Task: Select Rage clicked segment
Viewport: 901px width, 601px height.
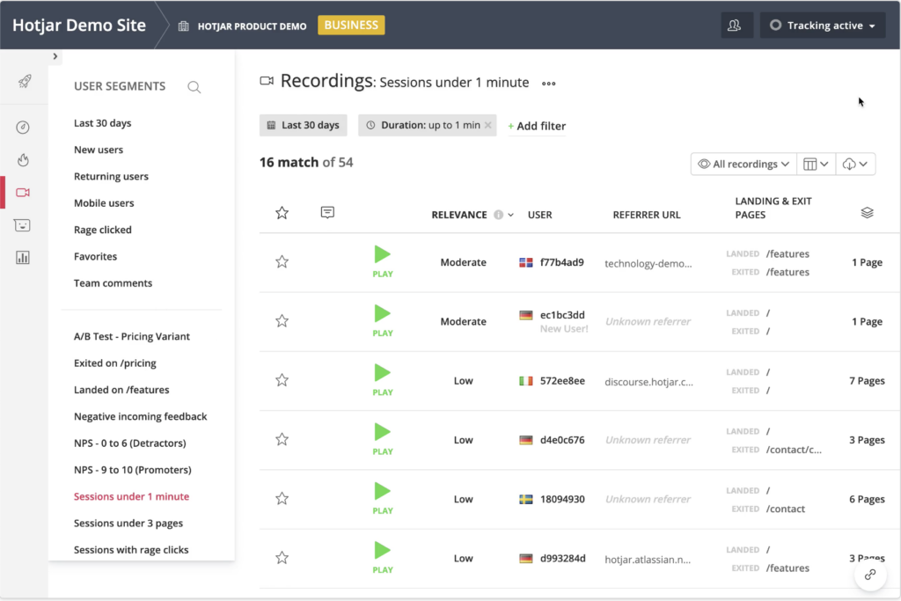Action: (102, 230)
